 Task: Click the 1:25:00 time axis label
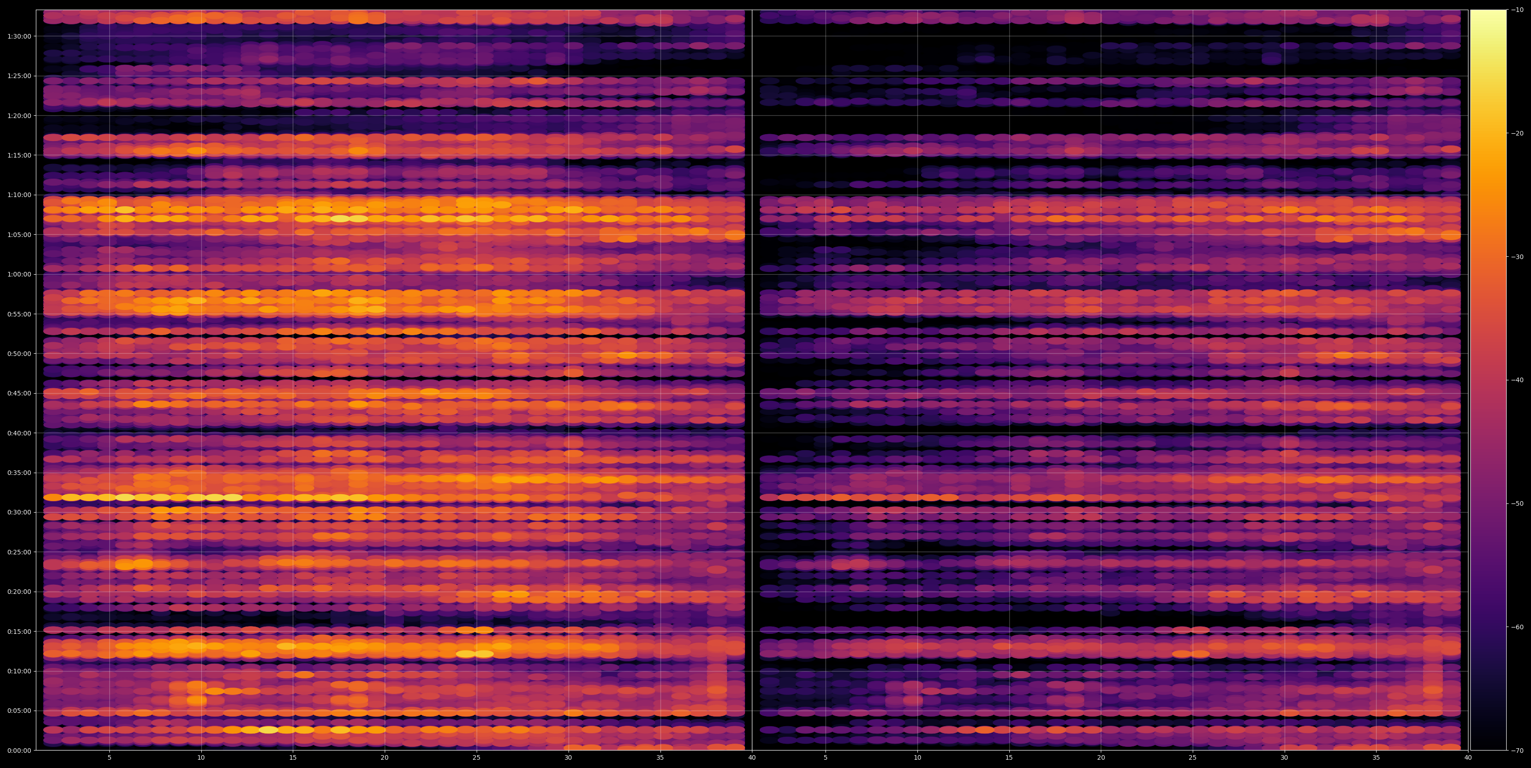pyautogui.click(x=19, y=76)
